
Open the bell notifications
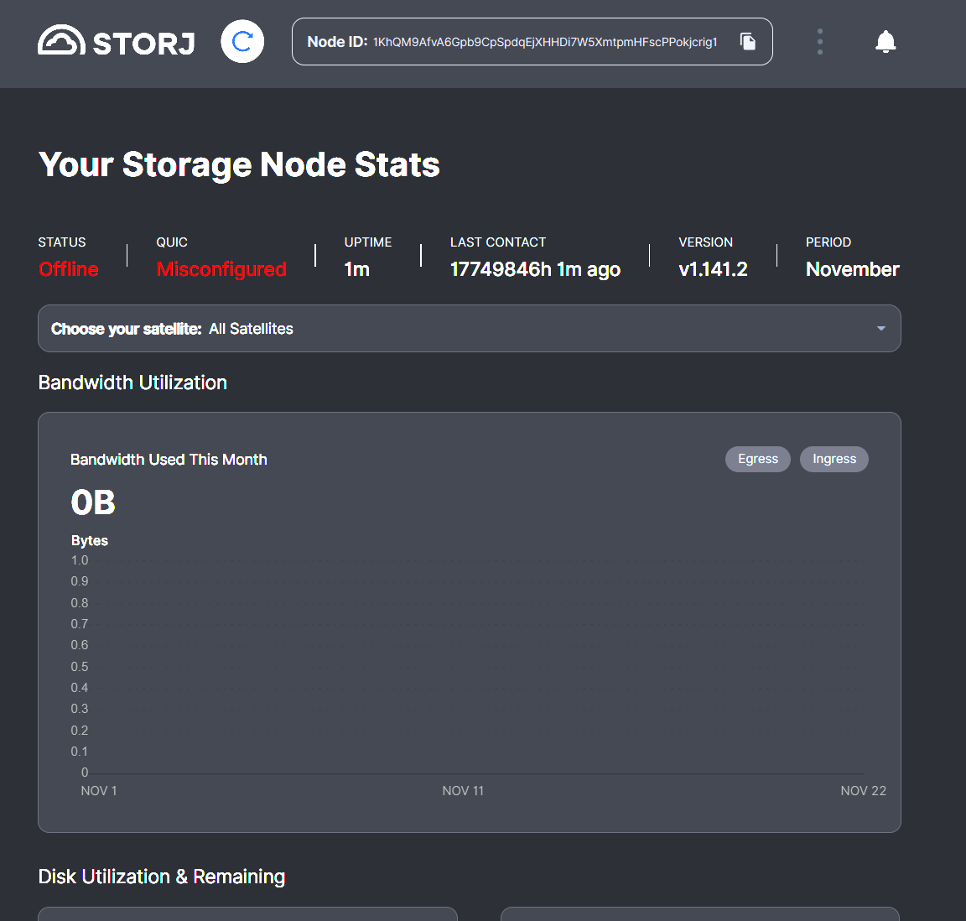click(885, 41)
